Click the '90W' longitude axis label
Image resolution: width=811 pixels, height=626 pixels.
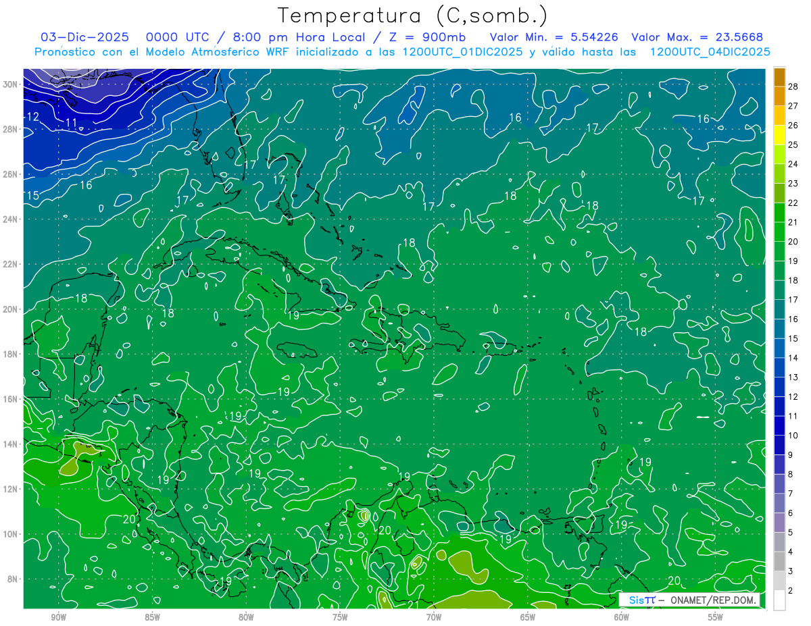58,617
